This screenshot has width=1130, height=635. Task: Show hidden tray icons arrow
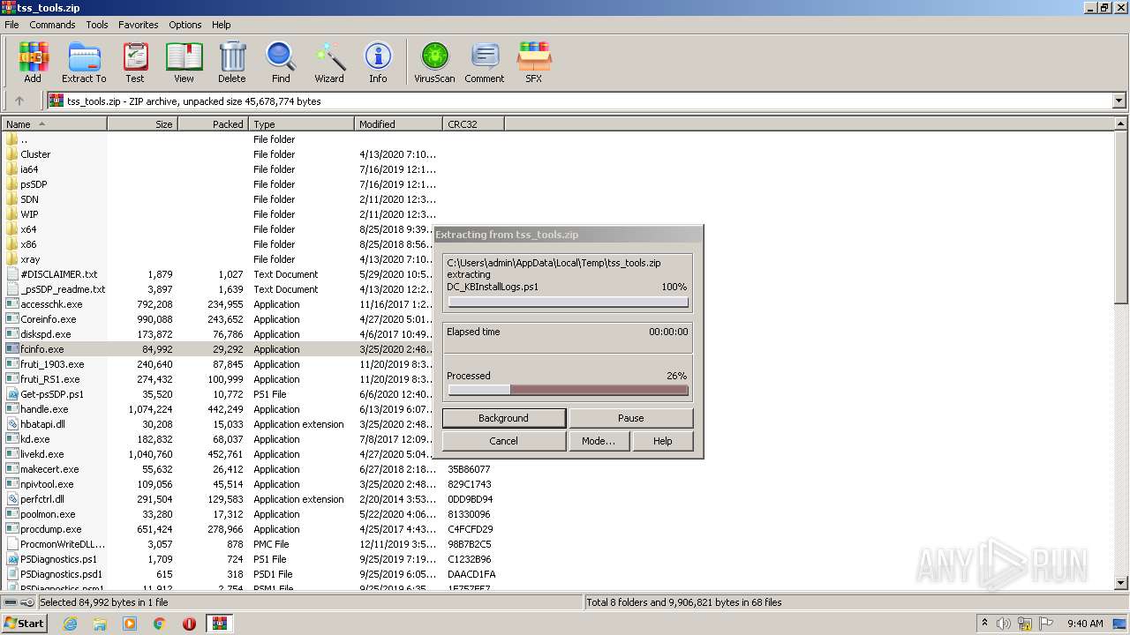[x=984, y=624]
